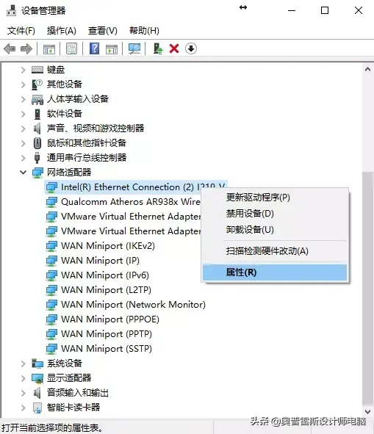The image size is (374, 434).
Task: Expand the 人体学输入设备 category
Action: [24, 99]
